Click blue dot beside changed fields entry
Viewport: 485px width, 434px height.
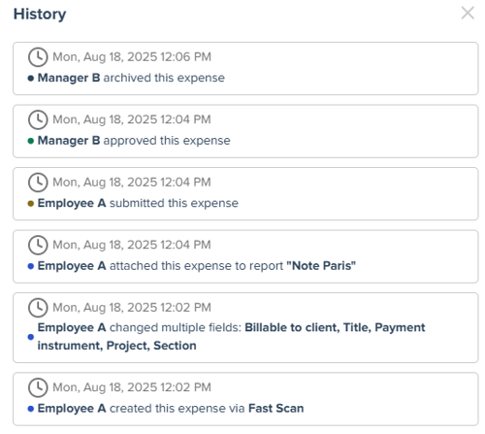(x=31, y=337)
